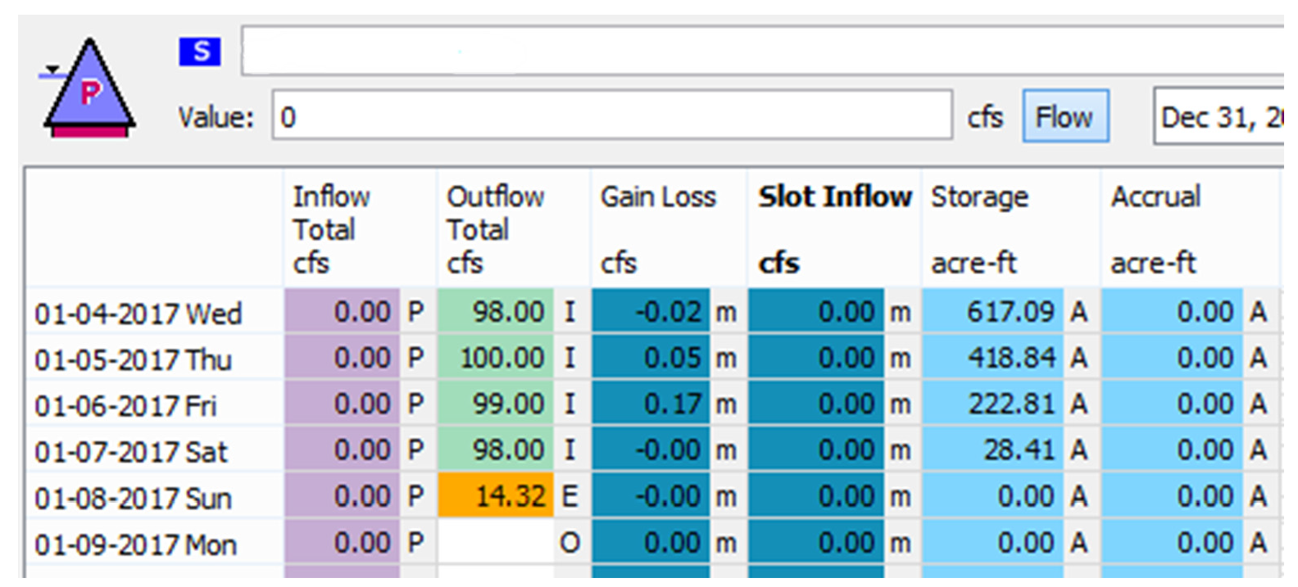This screenshot has height=587, width=1298.
Task: Click the 617.09 Storage cell
Action: 993,312
